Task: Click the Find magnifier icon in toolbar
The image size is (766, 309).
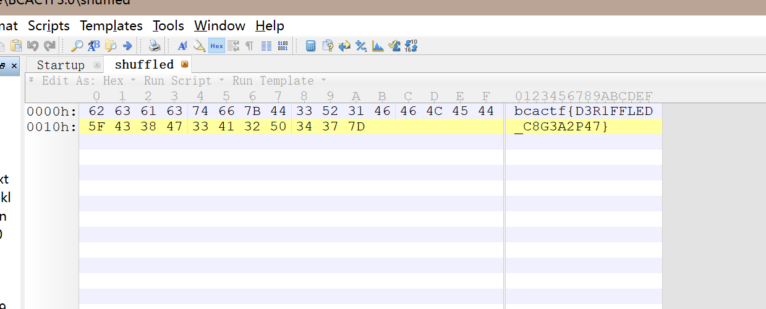Action: point(77,46)
